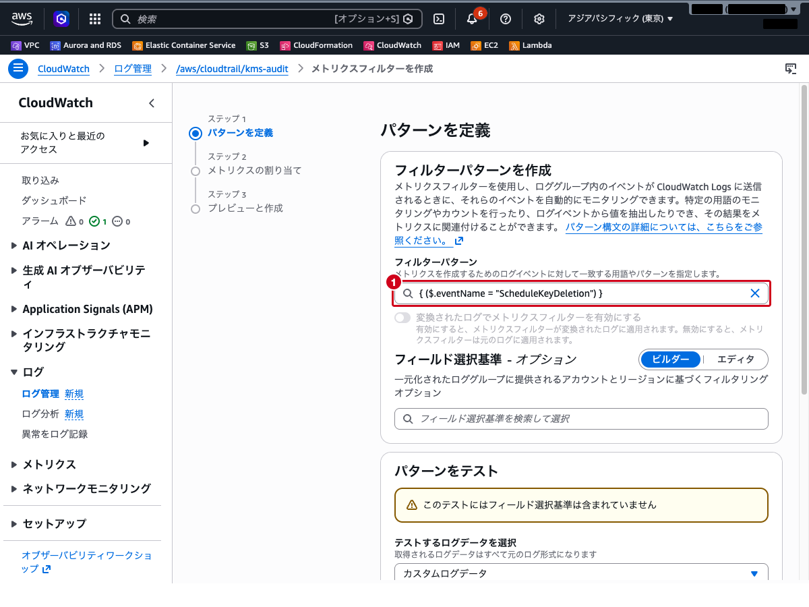Image resolution: width=809 pixels, height=607 pixels.
Task: Click Amazon Q icon inside search box
Action: pyautogui.click(x=408, y=19)
